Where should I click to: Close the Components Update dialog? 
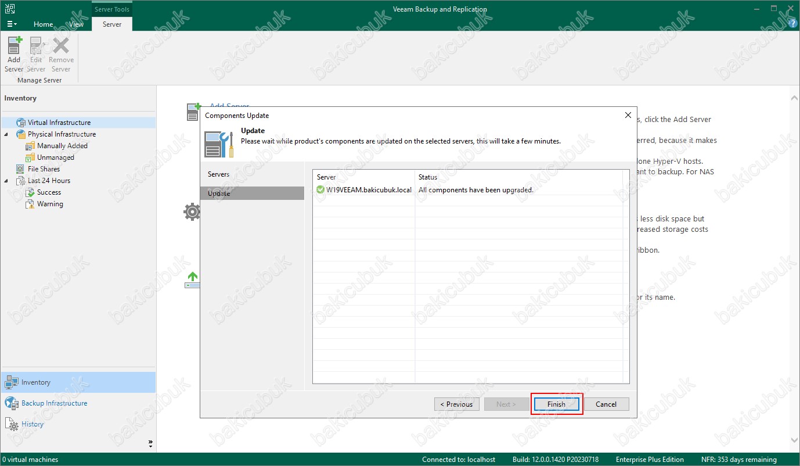coord(628,115)
